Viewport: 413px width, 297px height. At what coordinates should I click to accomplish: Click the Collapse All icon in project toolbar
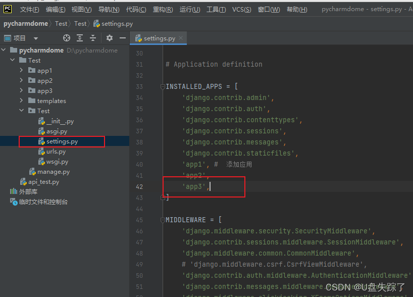(93, 38)
